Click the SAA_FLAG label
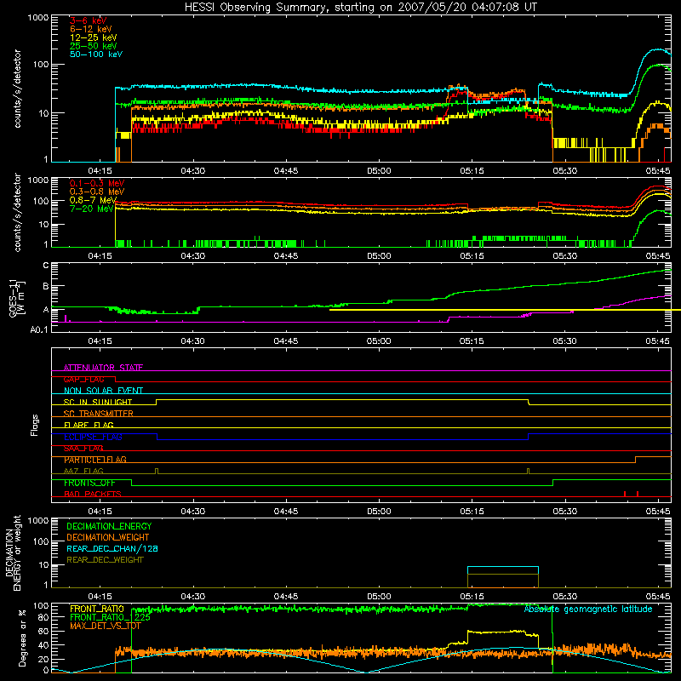The image size is (681, 681). coord(83,448)
